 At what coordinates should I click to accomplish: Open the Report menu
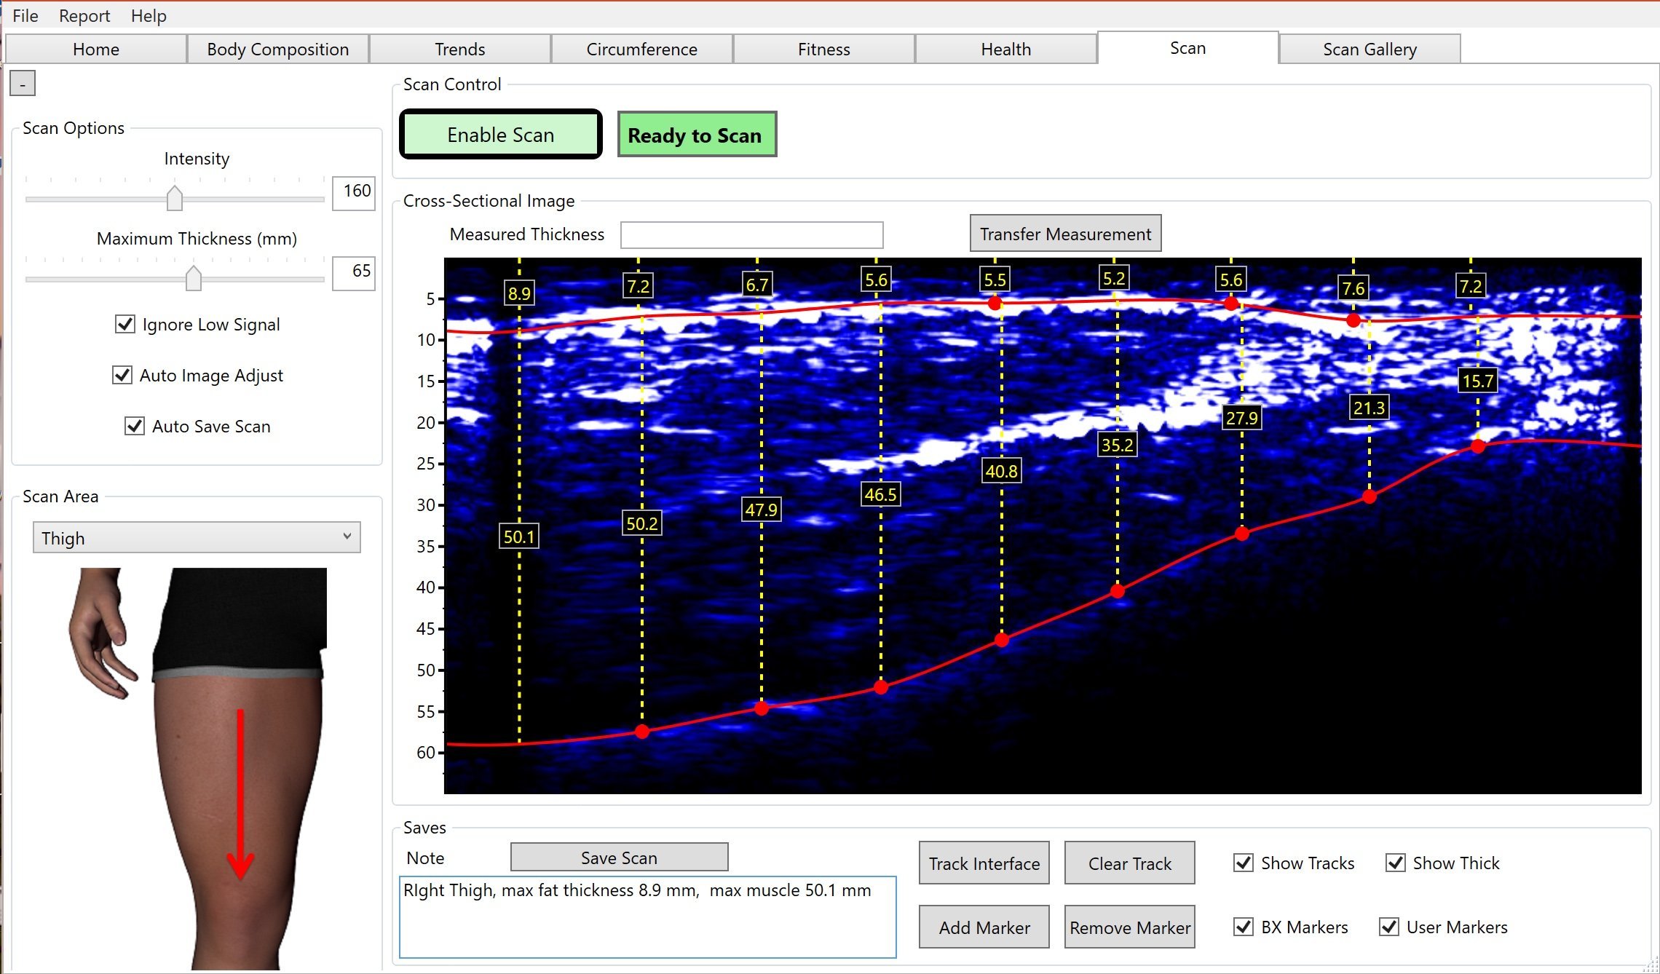pos(84,16)
